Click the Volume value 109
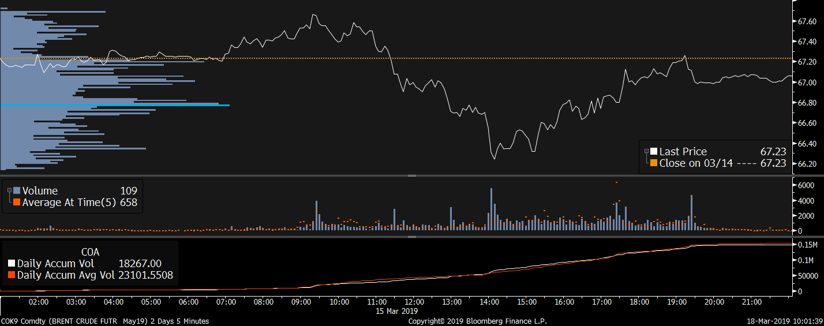The image size is (824, 326). 129,191
